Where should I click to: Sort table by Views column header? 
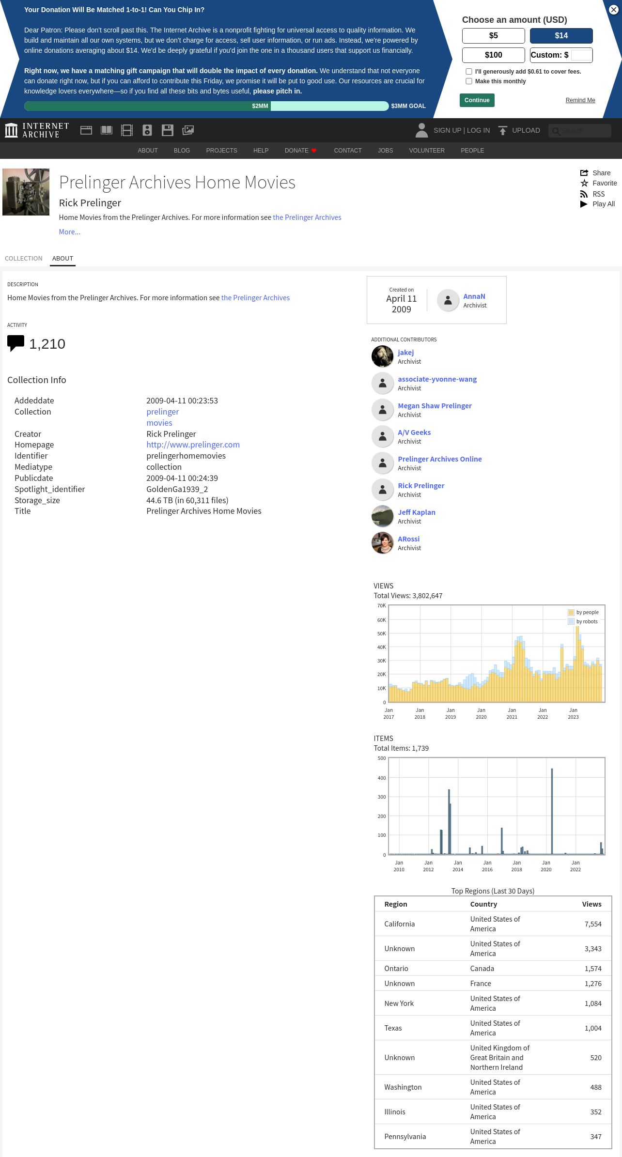592,904
